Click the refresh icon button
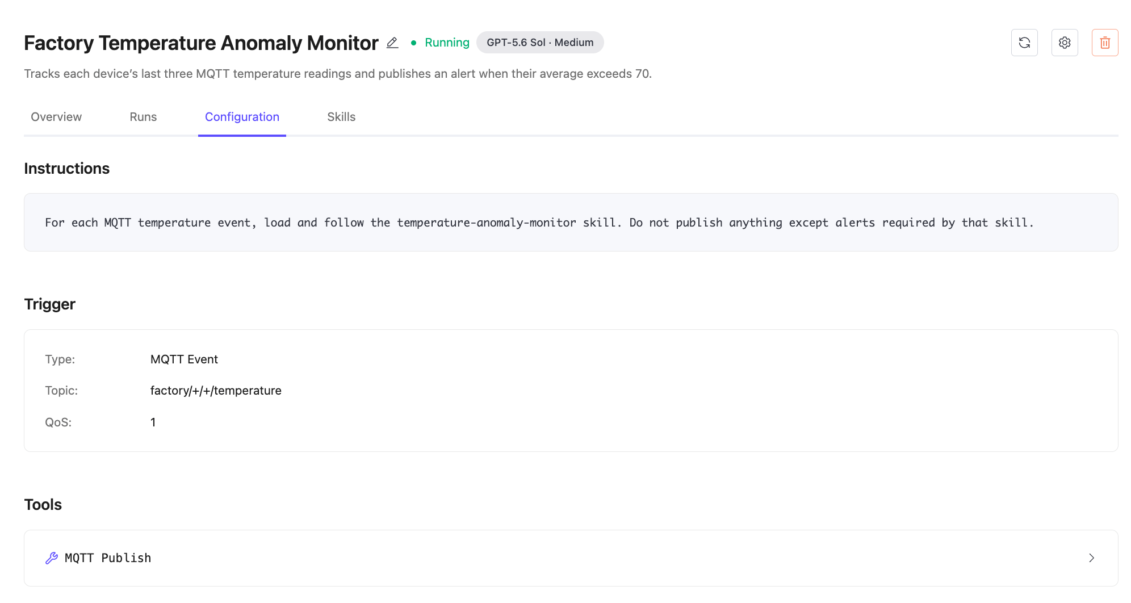Image resolution: width=1131 pixels, height=603 pixels. 1024,43
